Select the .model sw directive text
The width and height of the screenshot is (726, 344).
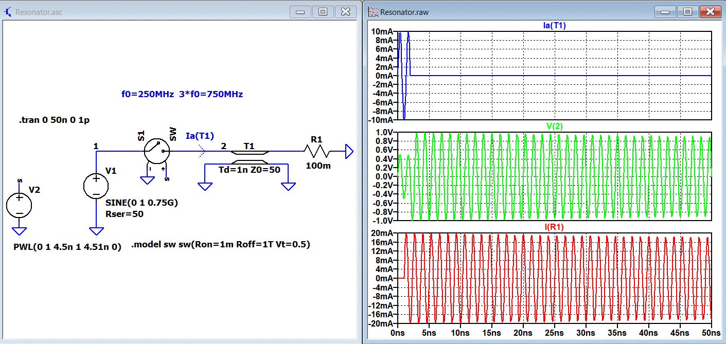pyautogui.click(x=221, y=245)
